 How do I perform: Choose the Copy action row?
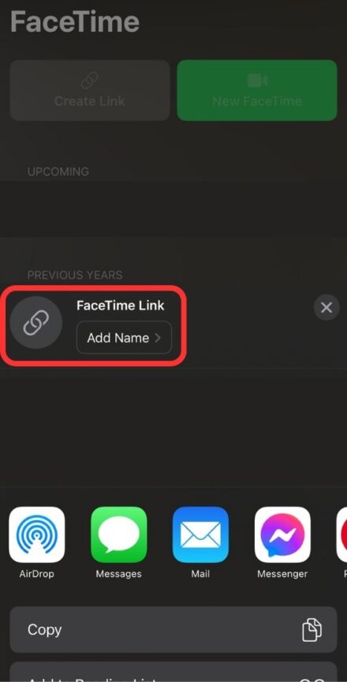click(x=173, y=629)
